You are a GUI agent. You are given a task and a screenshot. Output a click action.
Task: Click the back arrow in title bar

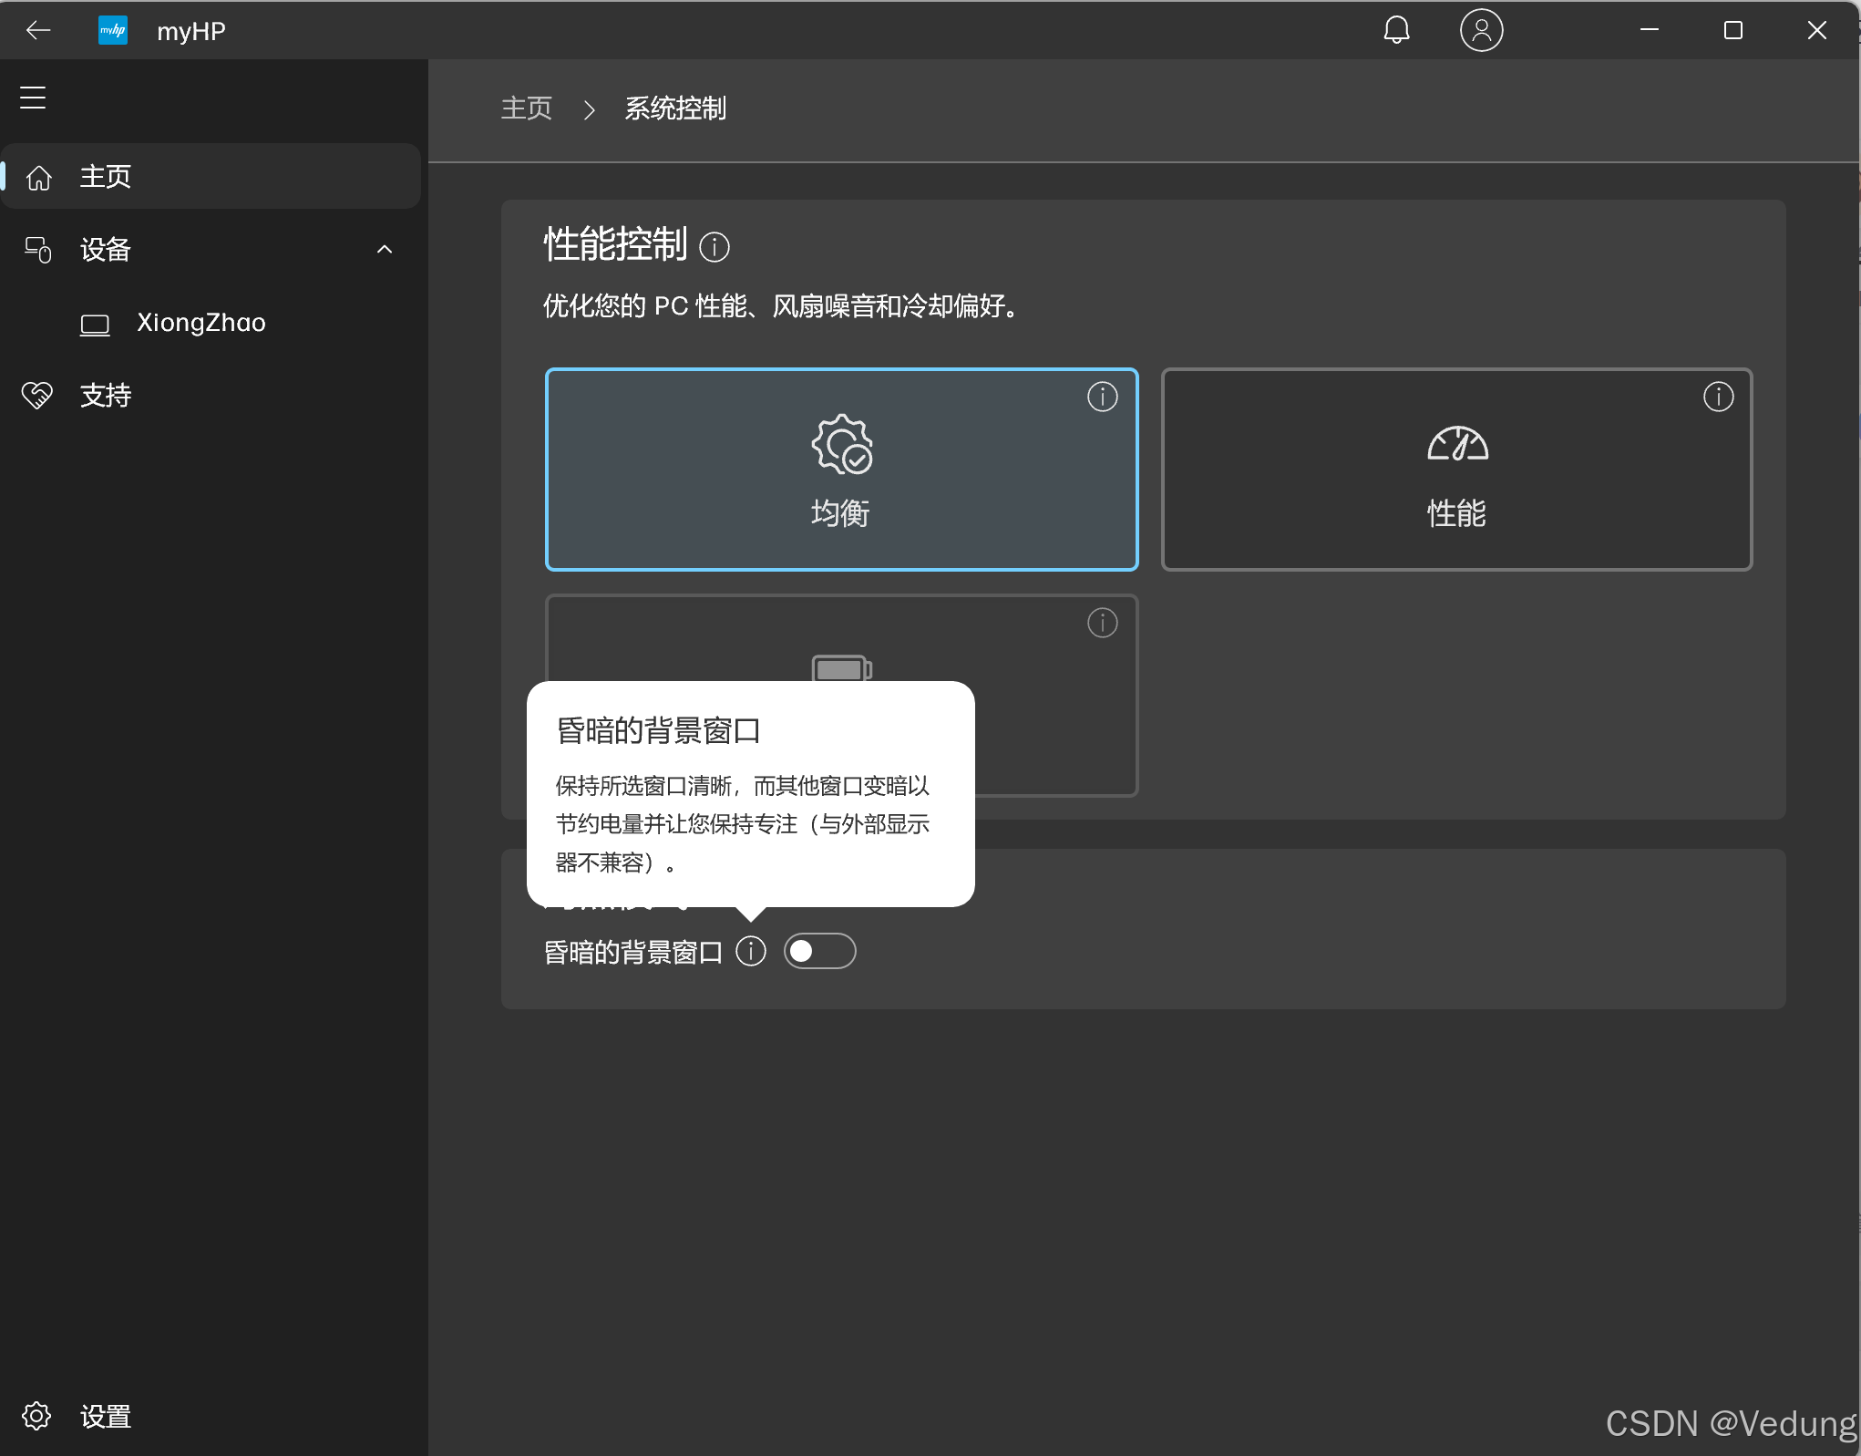point(38,30)
